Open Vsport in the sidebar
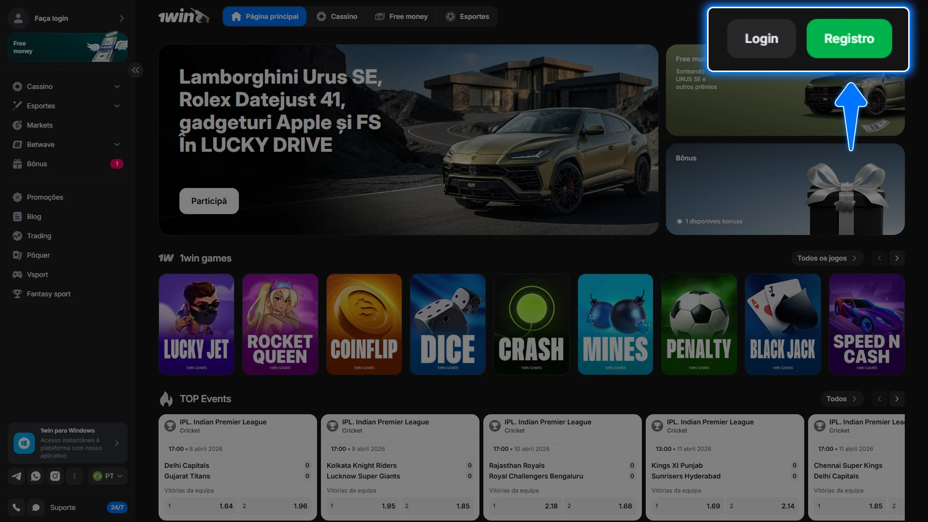Viewport: 928px width, 522px height. [68, 275]
